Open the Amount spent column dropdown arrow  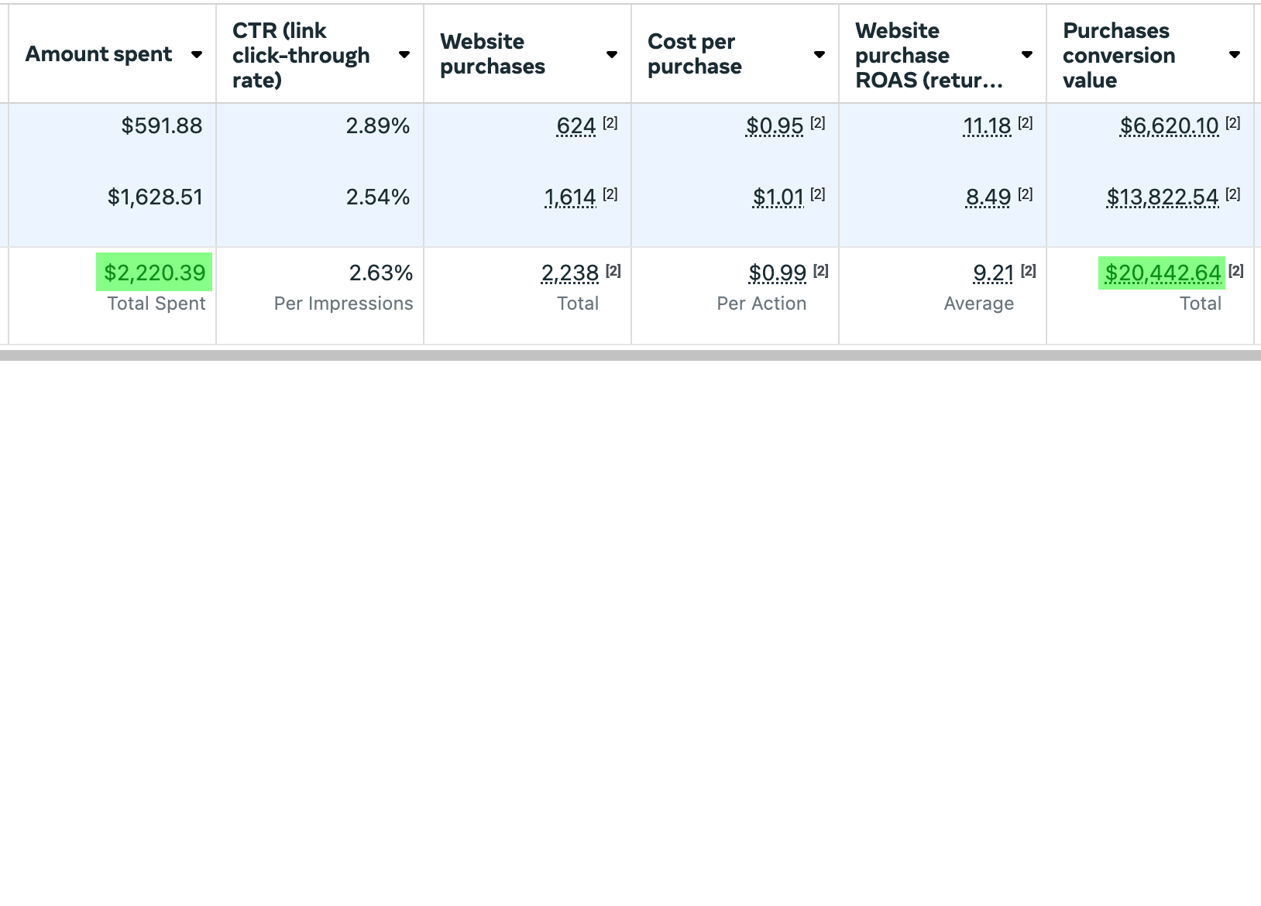tap(197, 55)
